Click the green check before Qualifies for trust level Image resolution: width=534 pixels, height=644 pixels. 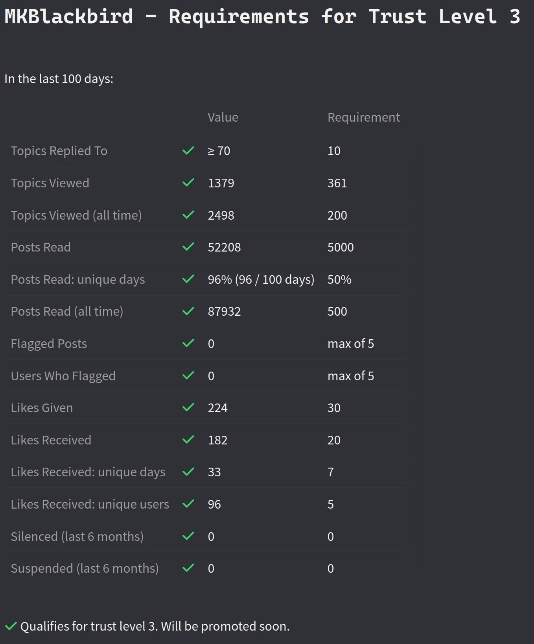[11, 626]
